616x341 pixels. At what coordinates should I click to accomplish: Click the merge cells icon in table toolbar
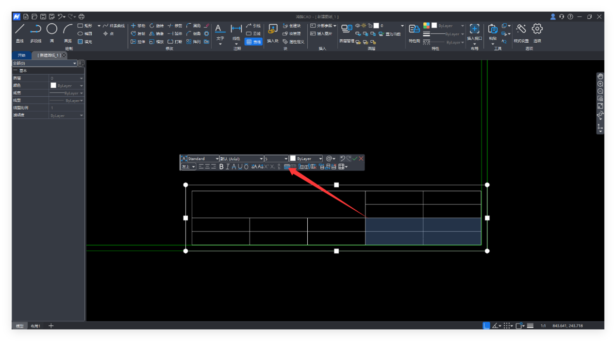pyautogui.click(x=287, y=167)
